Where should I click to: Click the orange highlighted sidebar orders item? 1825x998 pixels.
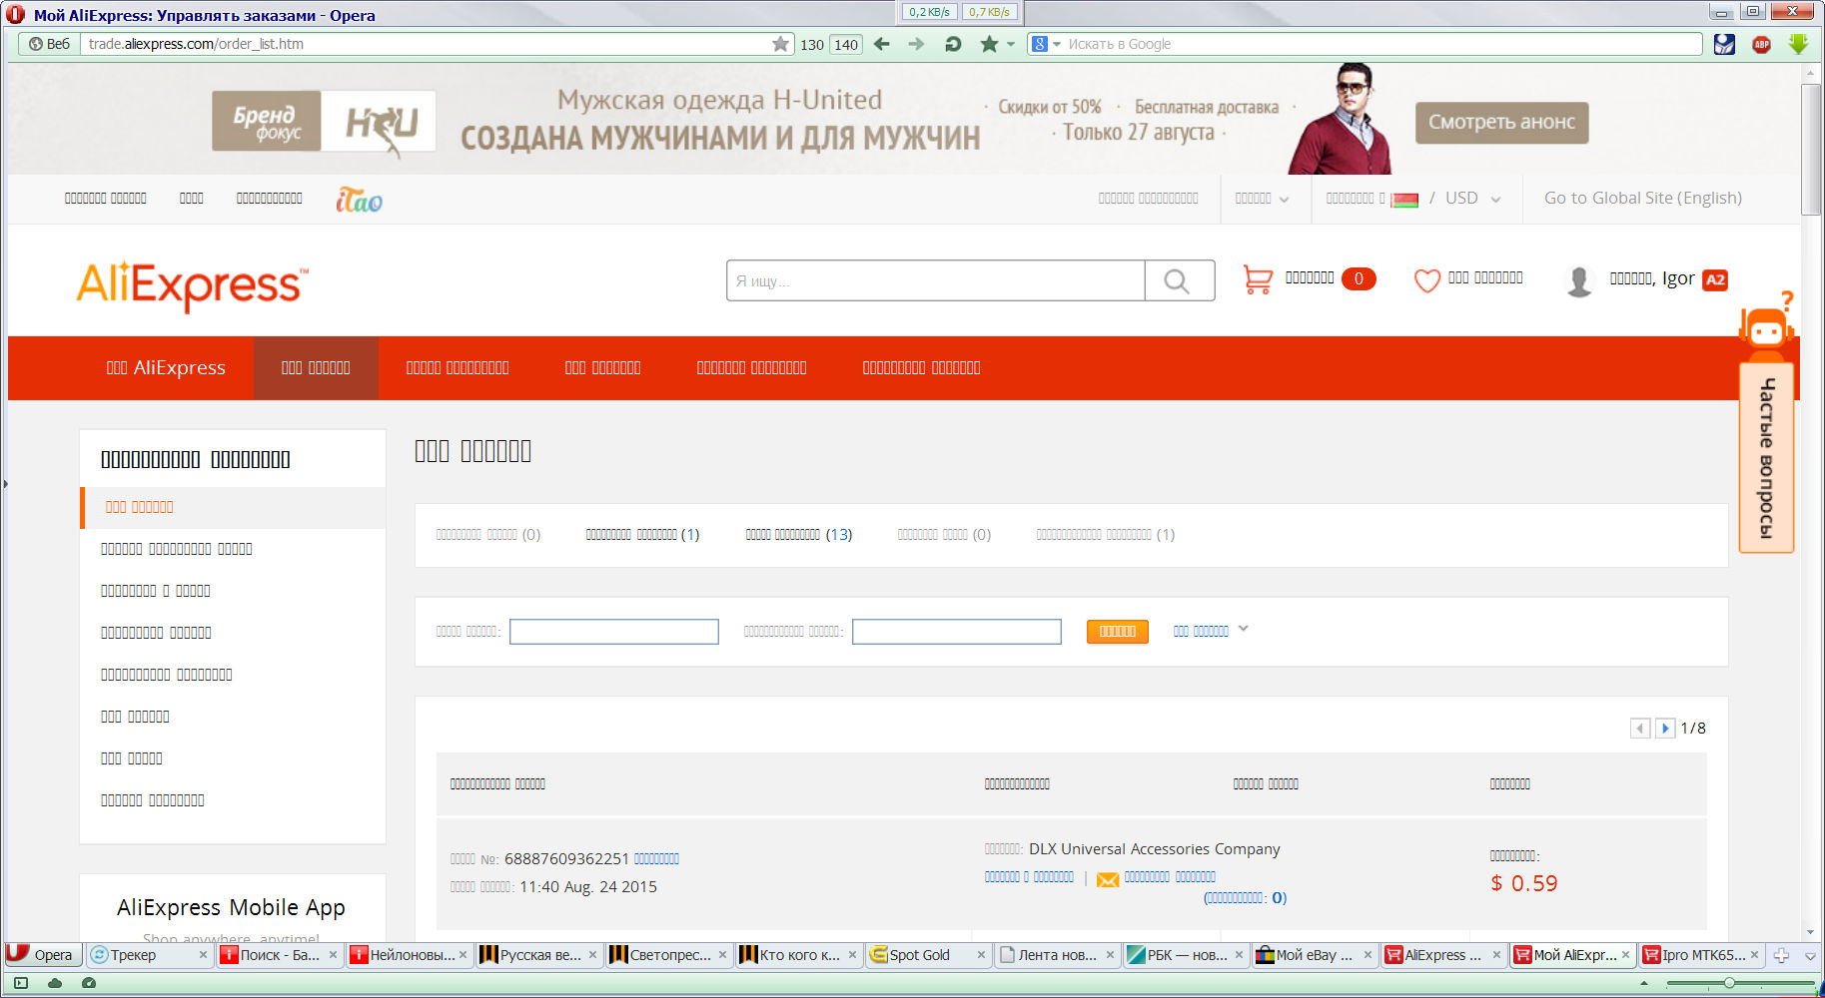pos(233,507)
